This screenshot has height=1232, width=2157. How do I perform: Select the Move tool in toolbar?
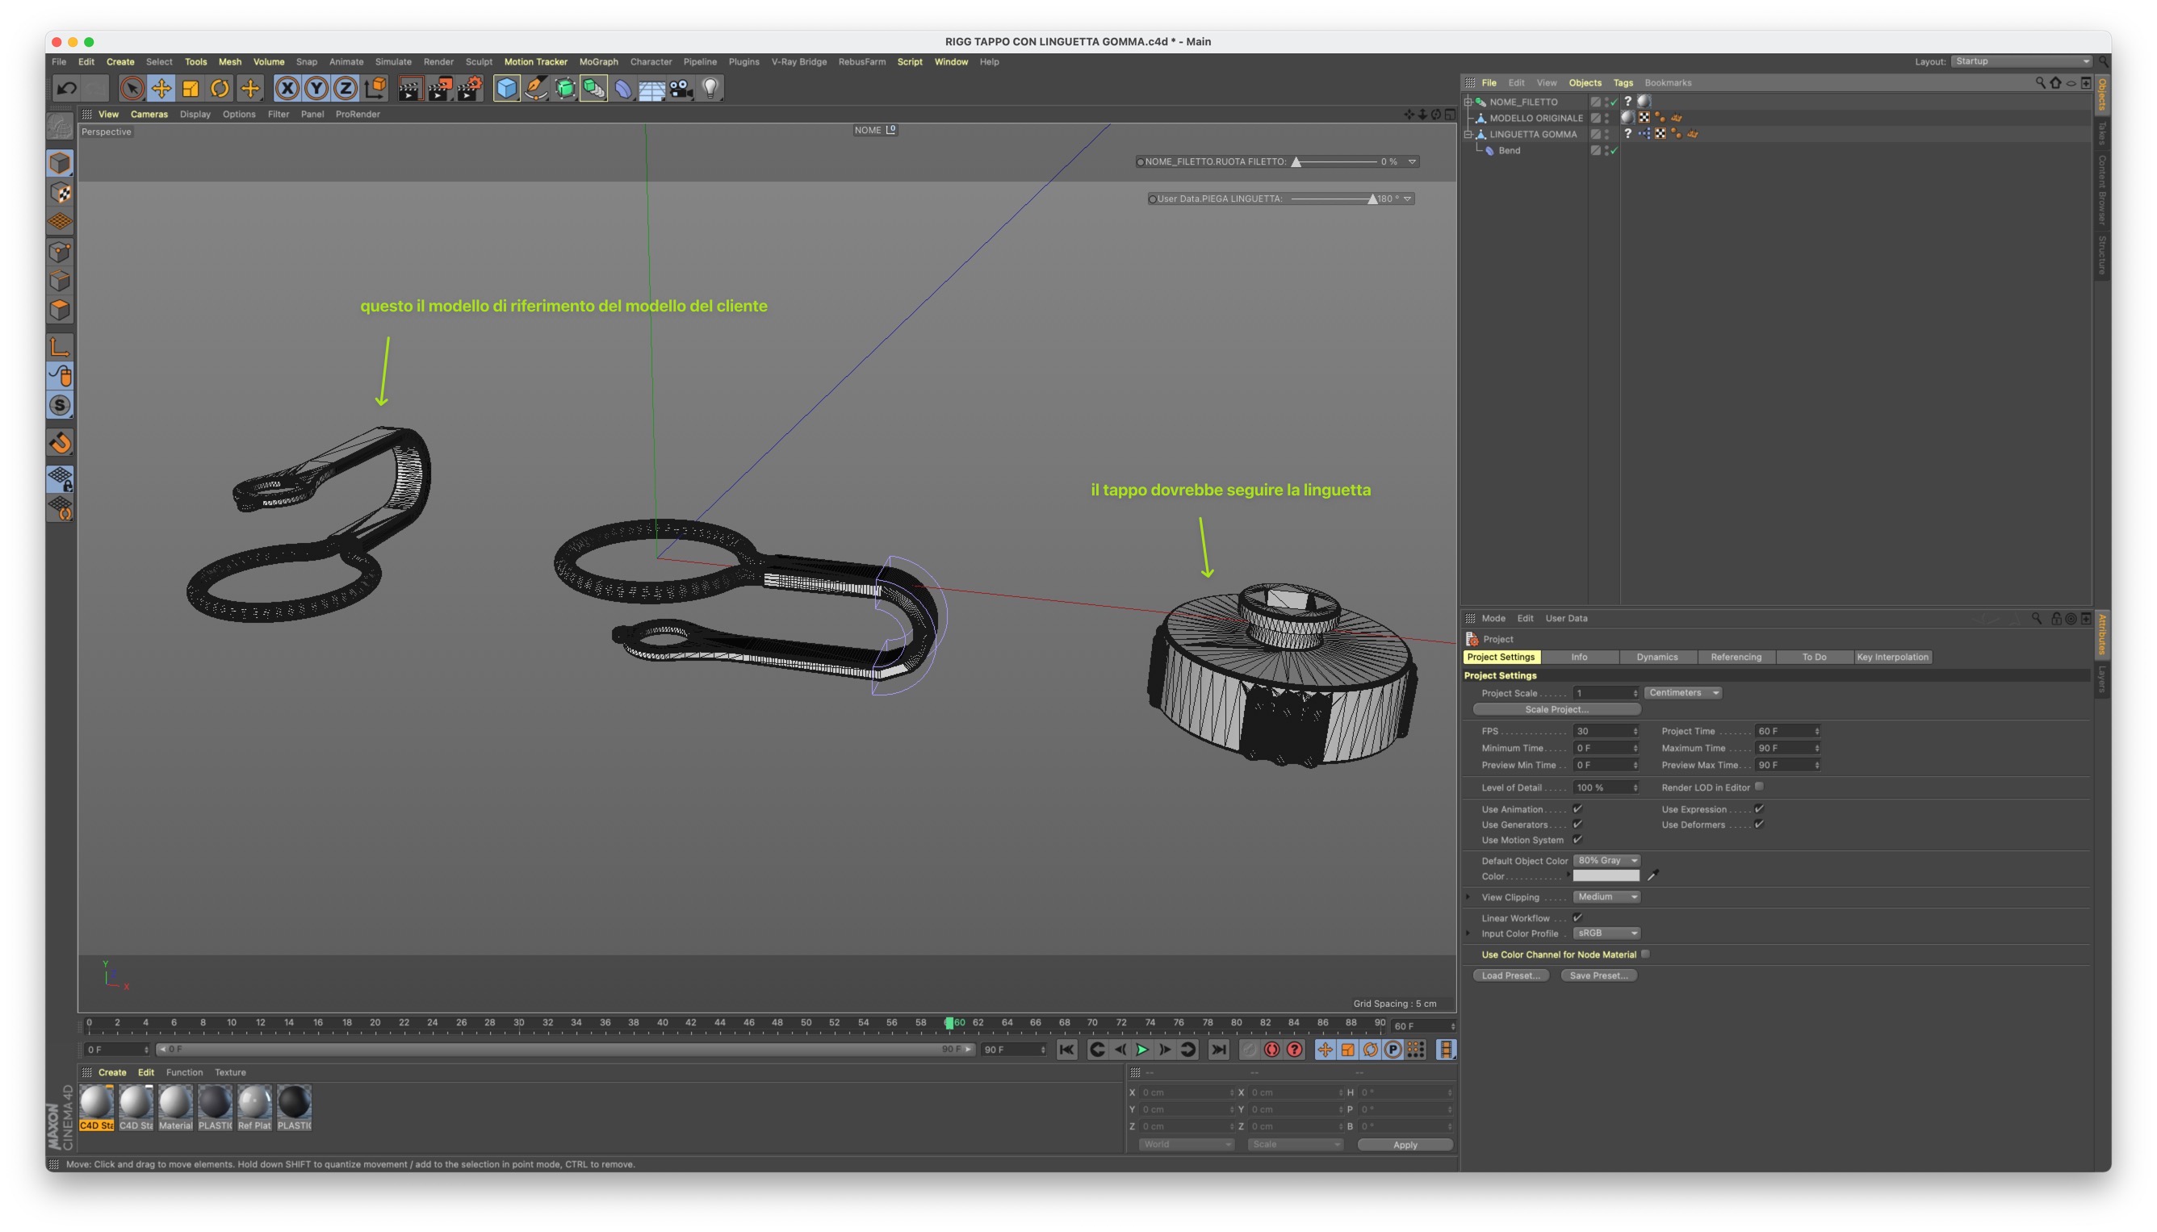coord(161,88)
